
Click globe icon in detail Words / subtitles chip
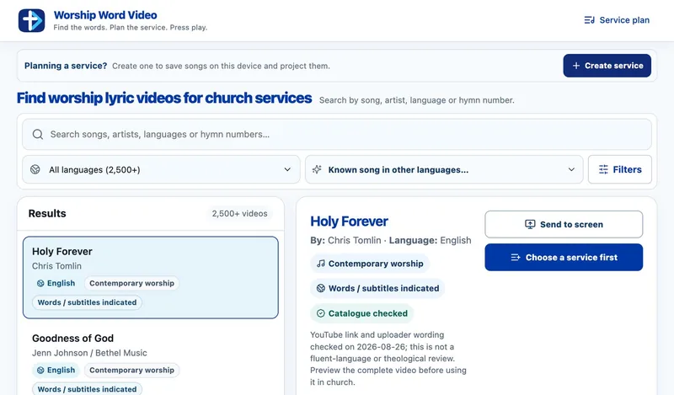tap(321, 288)
